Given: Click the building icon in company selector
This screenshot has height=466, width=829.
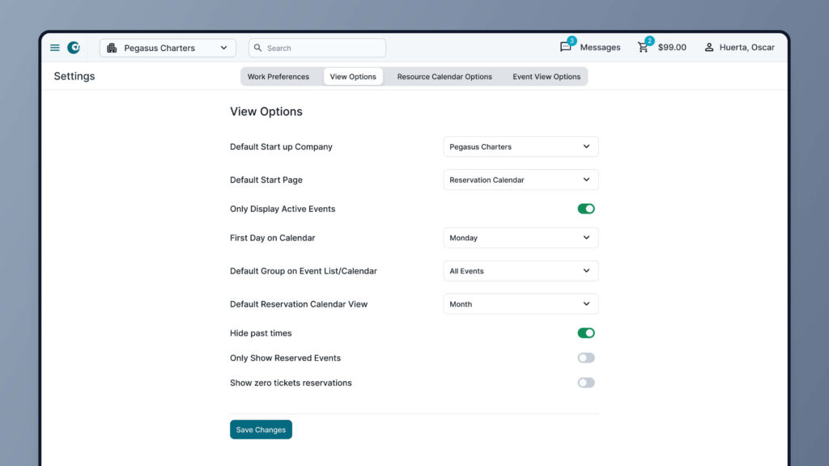Looking at the screenshot, I should point(112,48).
